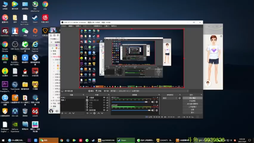This screenshot has height=143, width=254.
Task: Click the Start Recording button
Action: point(192,101)
